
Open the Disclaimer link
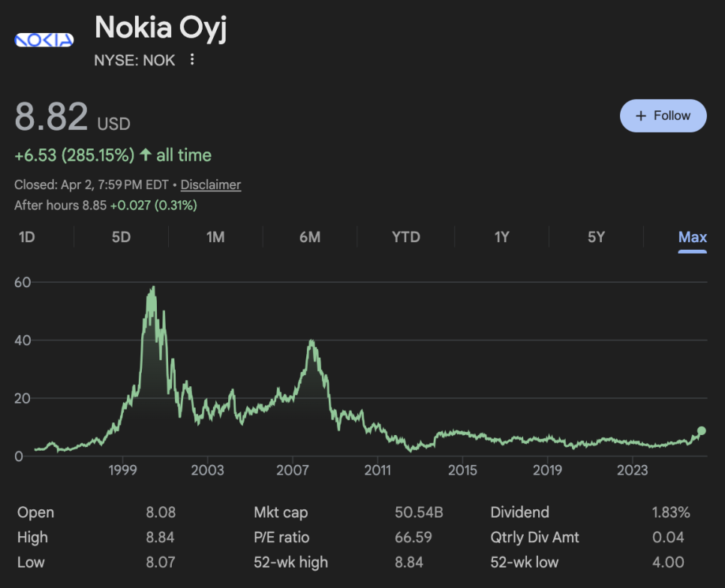pos(211,184)
